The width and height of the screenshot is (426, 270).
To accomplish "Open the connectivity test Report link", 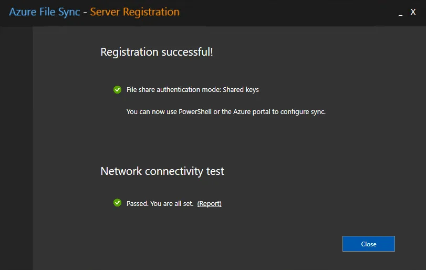I will pyautogui.click(x=209, y=203).
